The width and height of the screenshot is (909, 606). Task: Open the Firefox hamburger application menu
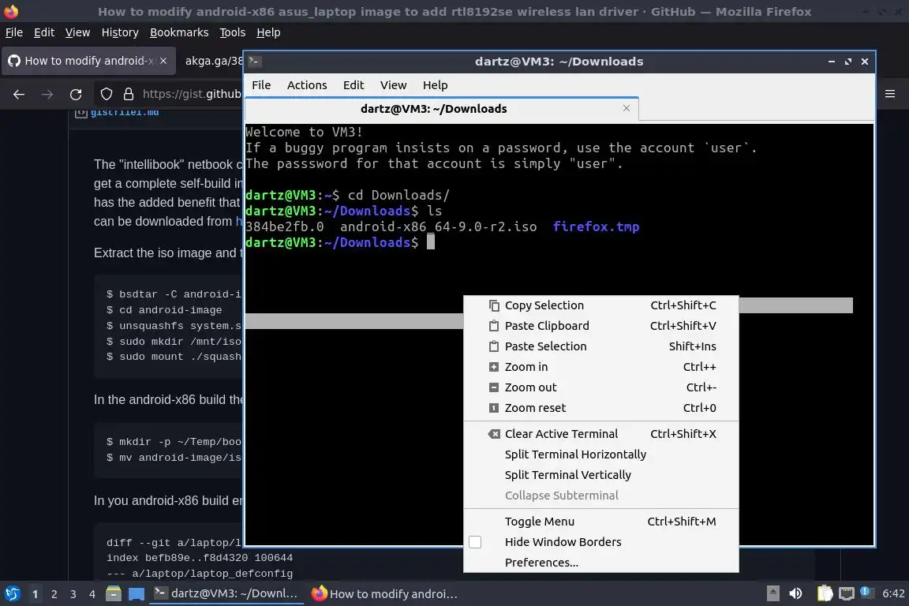(890, 94)
